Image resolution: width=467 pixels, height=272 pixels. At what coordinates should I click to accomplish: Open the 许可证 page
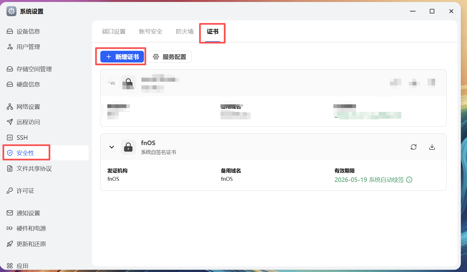(25, 191)
